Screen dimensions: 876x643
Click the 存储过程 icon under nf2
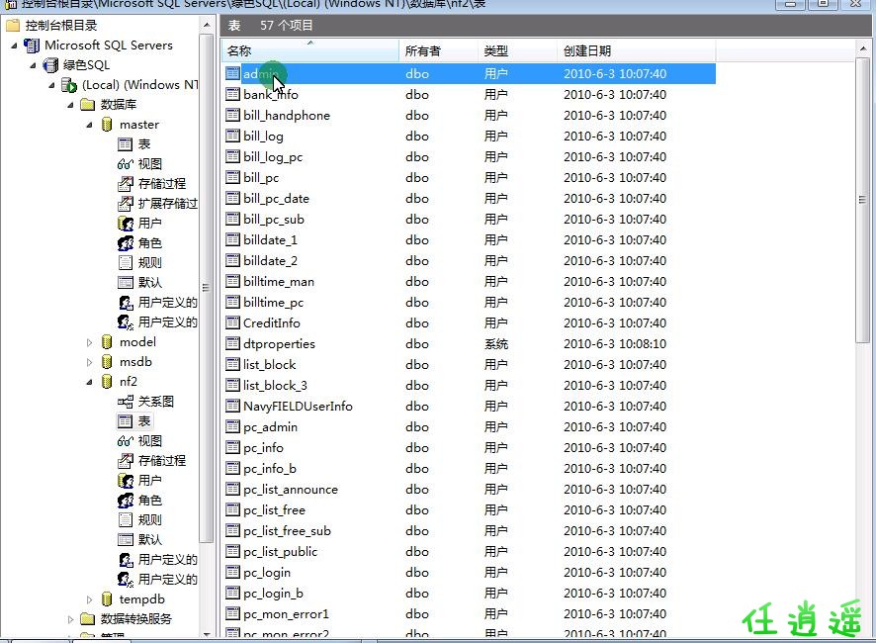pyautogui.click(x=126, y=461)
